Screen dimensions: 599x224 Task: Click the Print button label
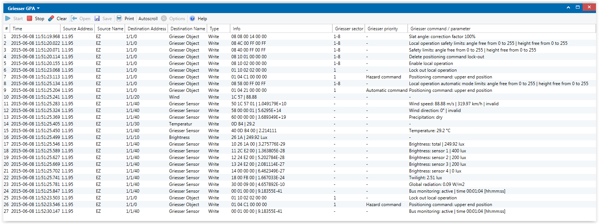(129, 19)
